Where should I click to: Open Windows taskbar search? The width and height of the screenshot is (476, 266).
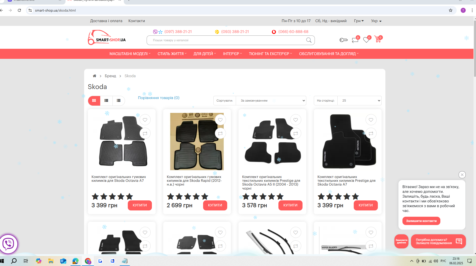coord(14,261)
